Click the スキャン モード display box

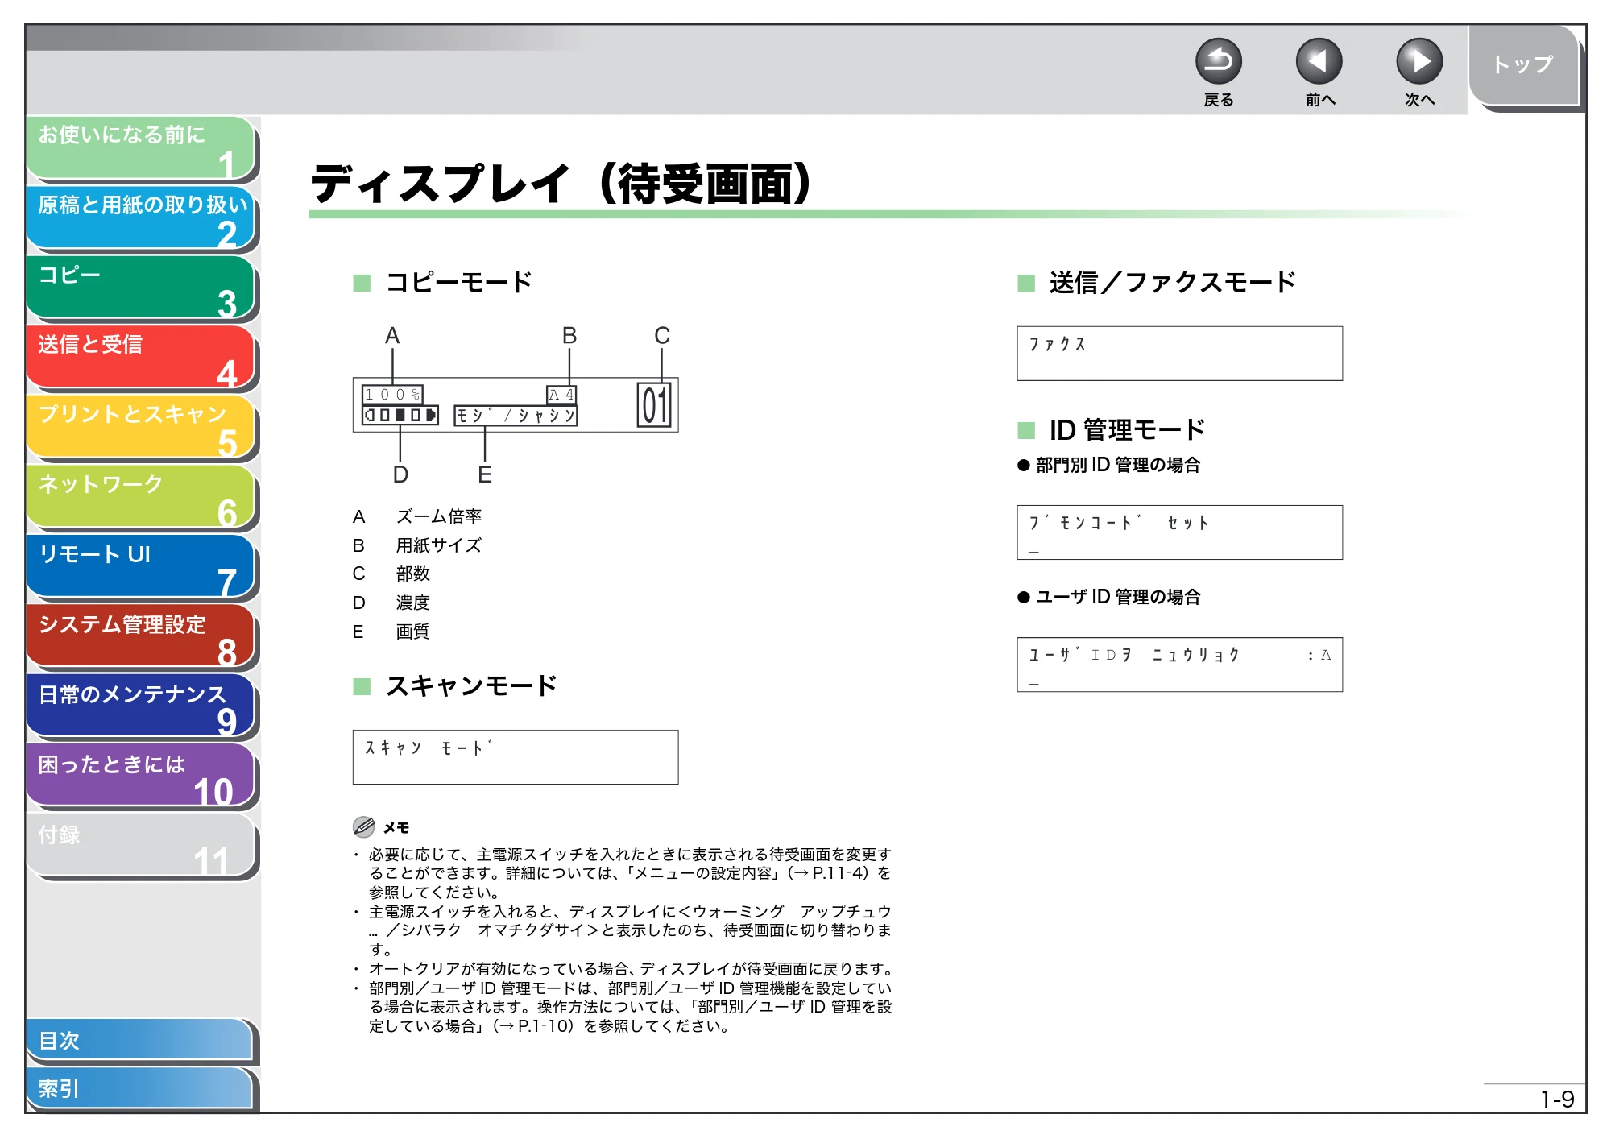[x=516, y=757]
